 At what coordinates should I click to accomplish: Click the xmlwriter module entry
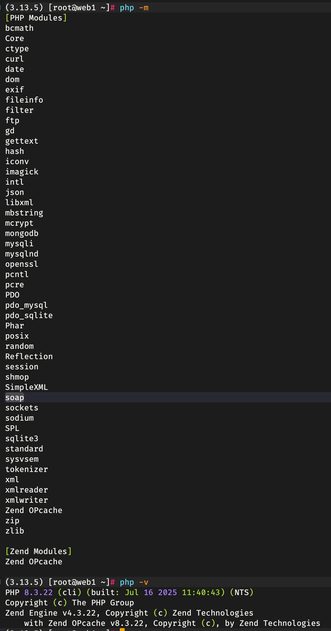[x=26, y=500]
